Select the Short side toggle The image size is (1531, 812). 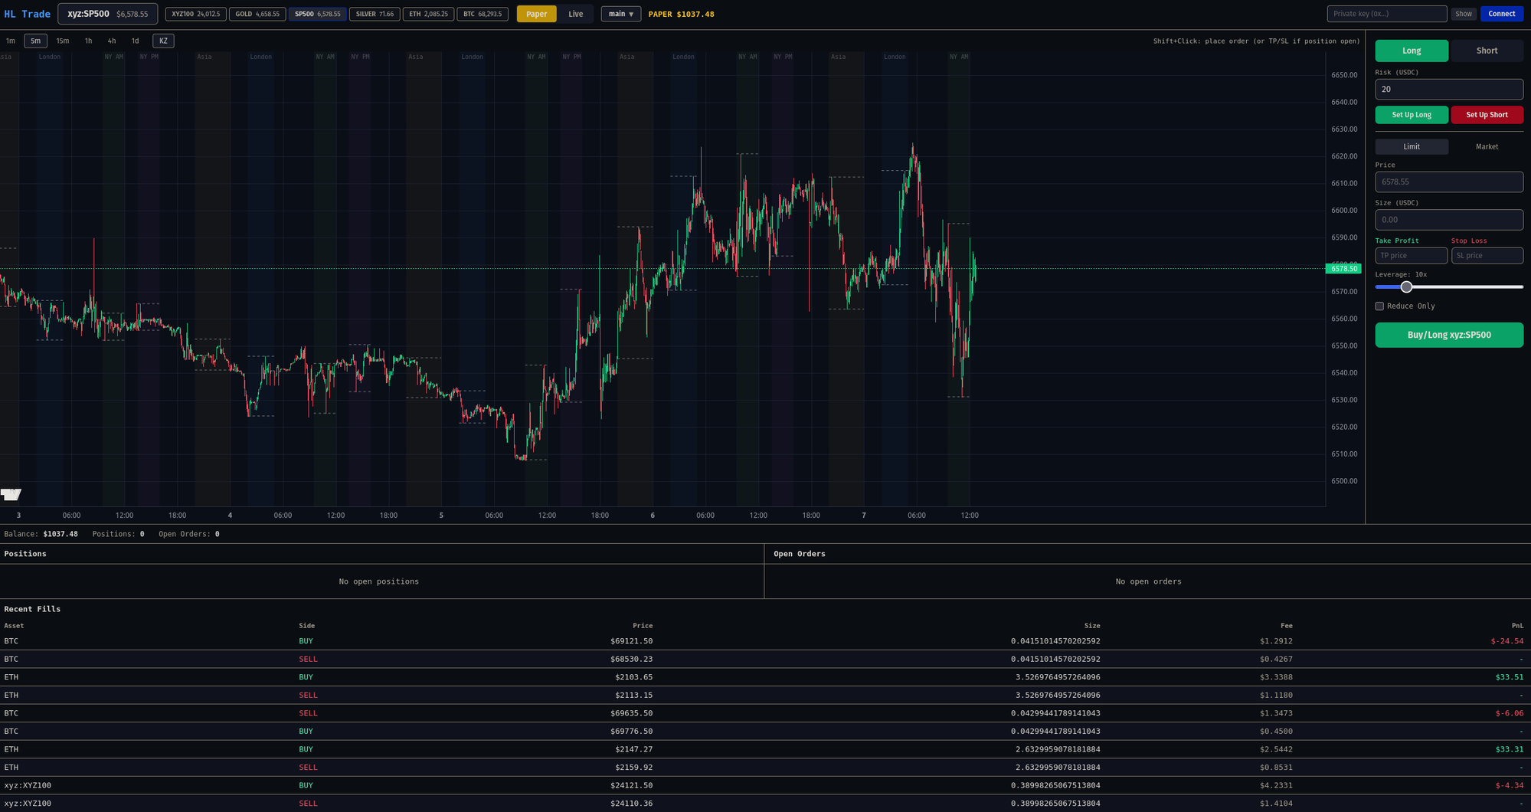click(1486, 51)
